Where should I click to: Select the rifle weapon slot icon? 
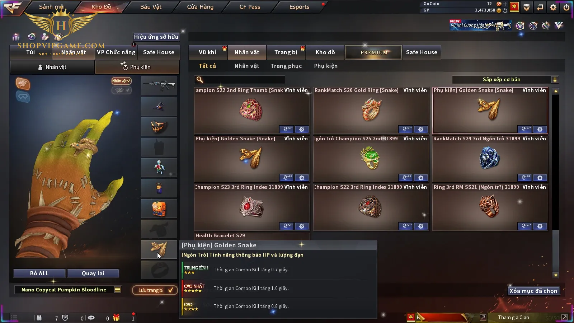[x=159, y=85]
